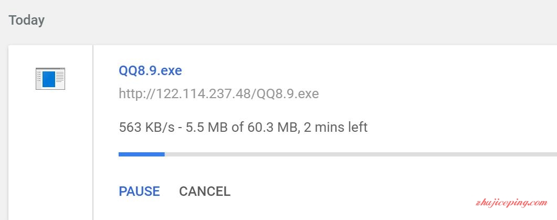Cancel the QQ8.9.exe download
The height and width of the screenshot is (220, 557).
205,191
